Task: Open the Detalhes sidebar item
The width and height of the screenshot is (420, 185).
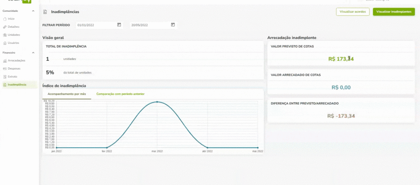Action: [x=14, y=27]
